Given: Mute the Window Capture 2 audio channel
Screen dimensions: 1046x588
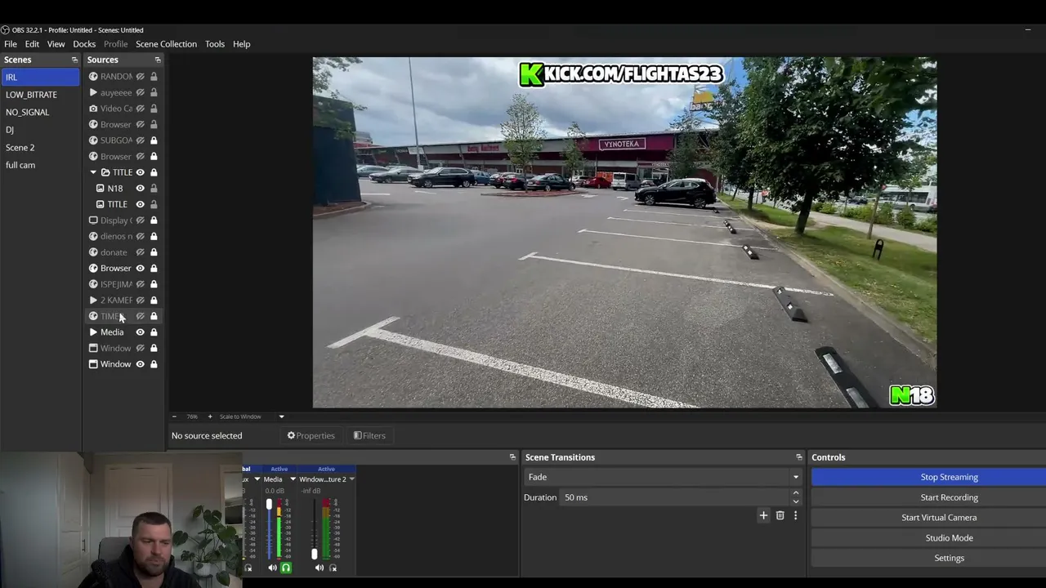Looking at the screenshot, I should (320, 568).
